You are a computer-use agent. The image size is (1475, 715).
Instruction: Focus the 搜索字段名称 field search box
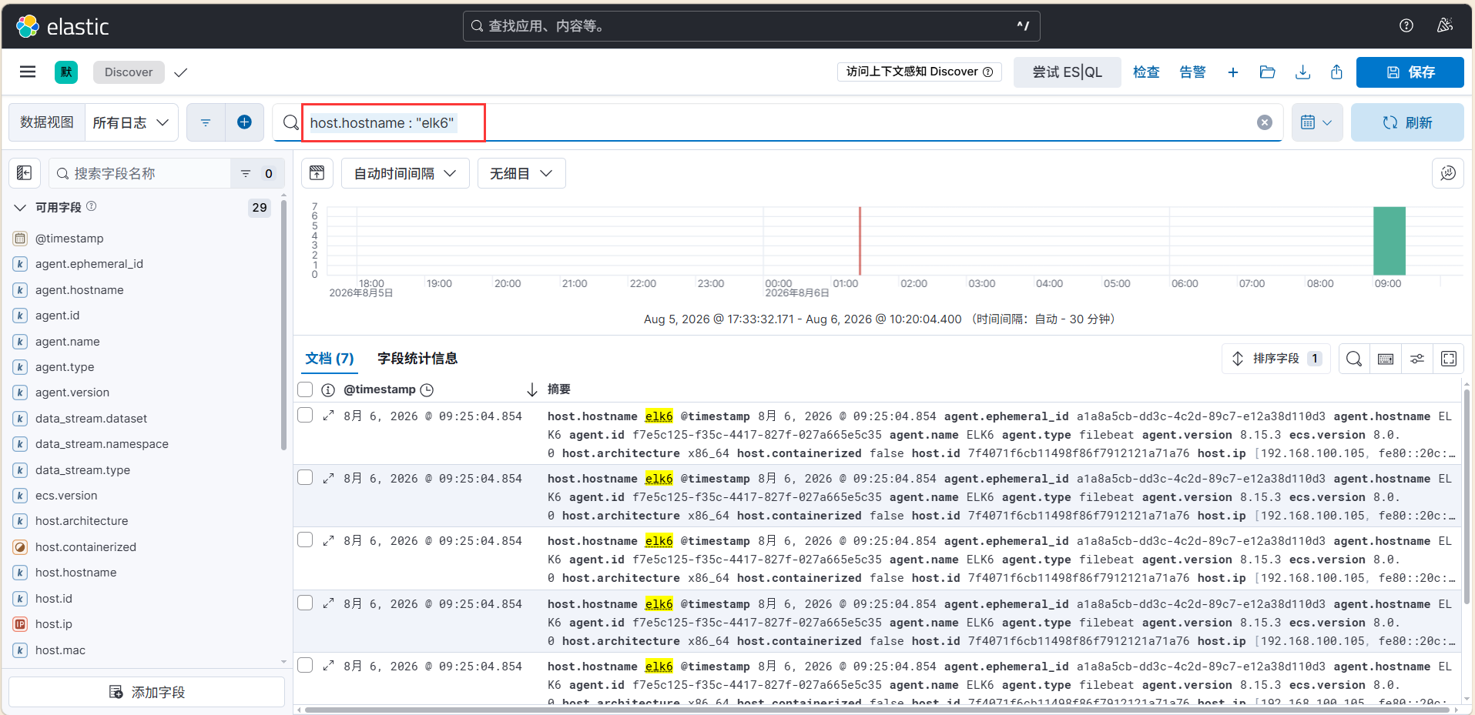140,173
